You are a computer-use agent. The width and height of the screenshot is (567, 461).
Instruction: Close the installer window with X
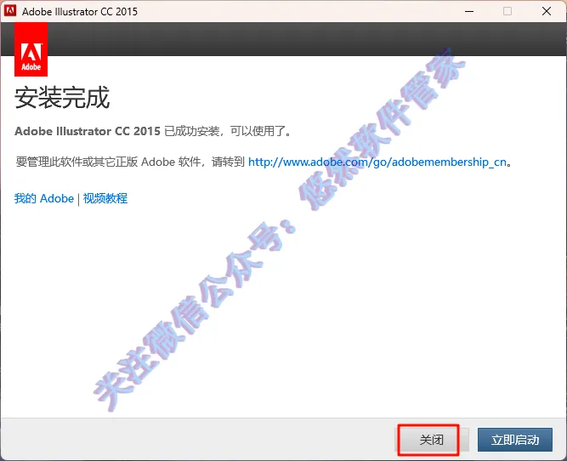pos(547,11)
